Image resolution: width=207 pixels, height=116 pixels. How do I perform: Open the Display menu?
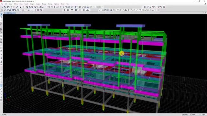tap(44, 4)
